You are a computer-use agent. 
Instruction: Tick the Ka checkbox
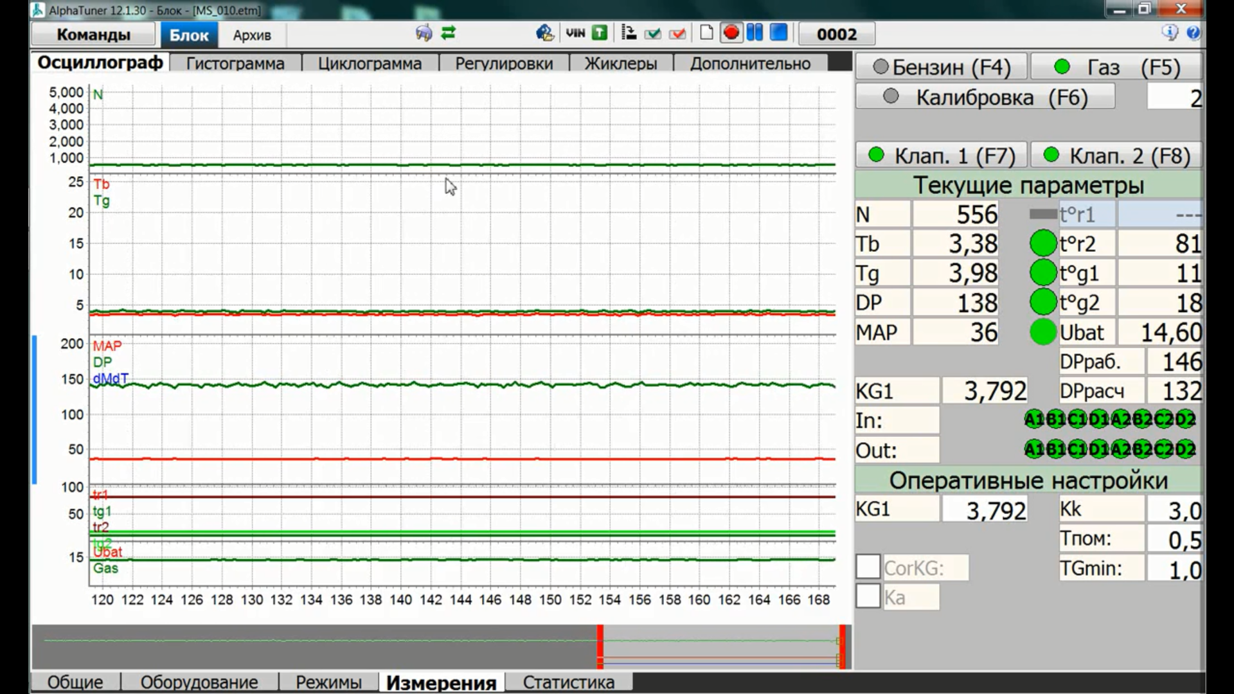868,596
